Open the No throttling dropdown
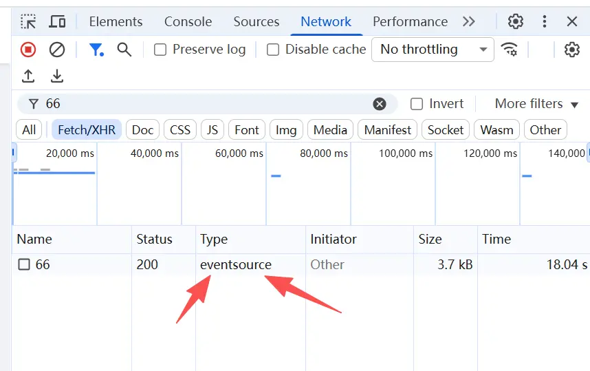 tap(433, 50)
